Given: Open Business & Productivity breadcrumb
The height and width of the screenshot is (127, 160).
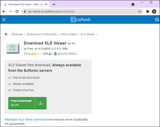Looking at the screenshot, I should pyautogui.click(x=42, y=34).
